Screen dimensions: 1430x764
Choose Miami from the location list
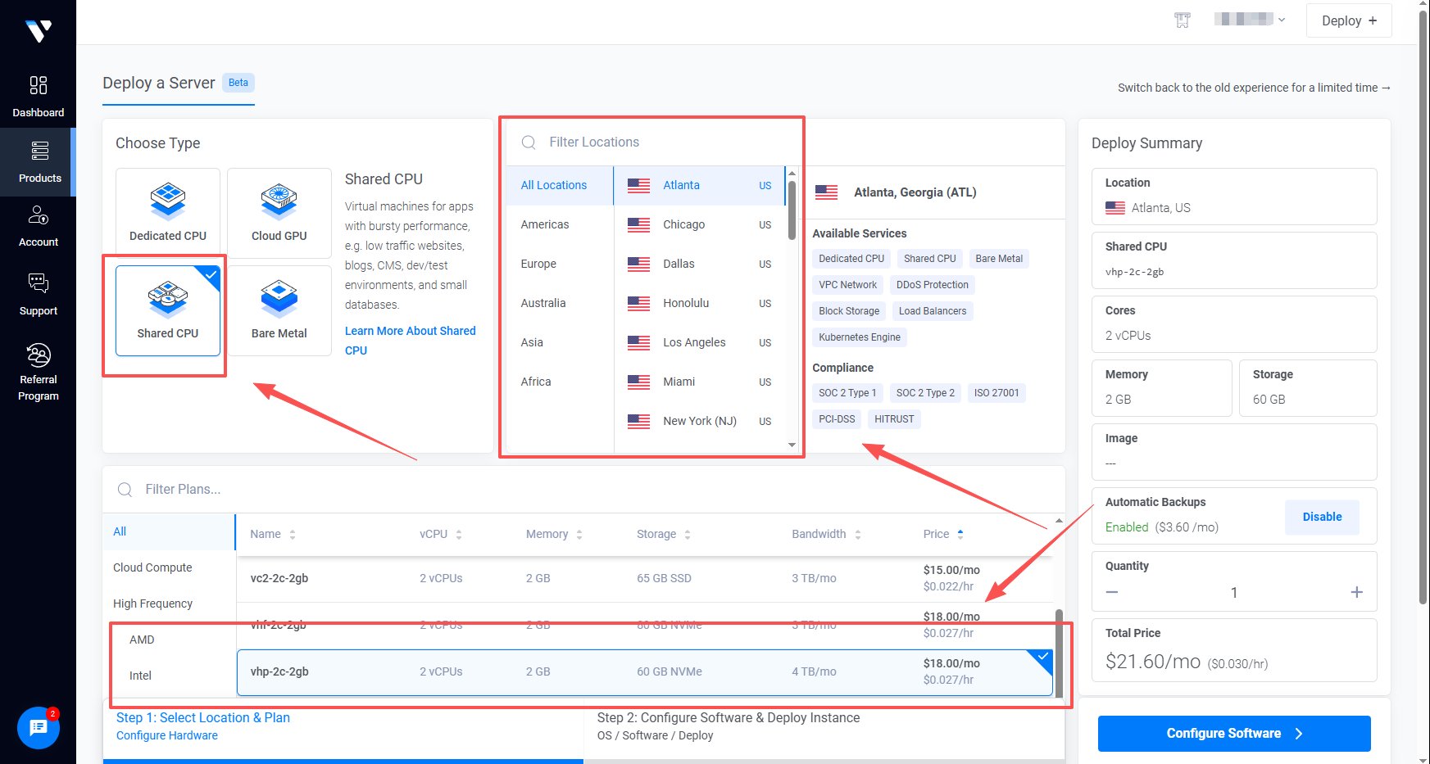click(x=699, y=382)
